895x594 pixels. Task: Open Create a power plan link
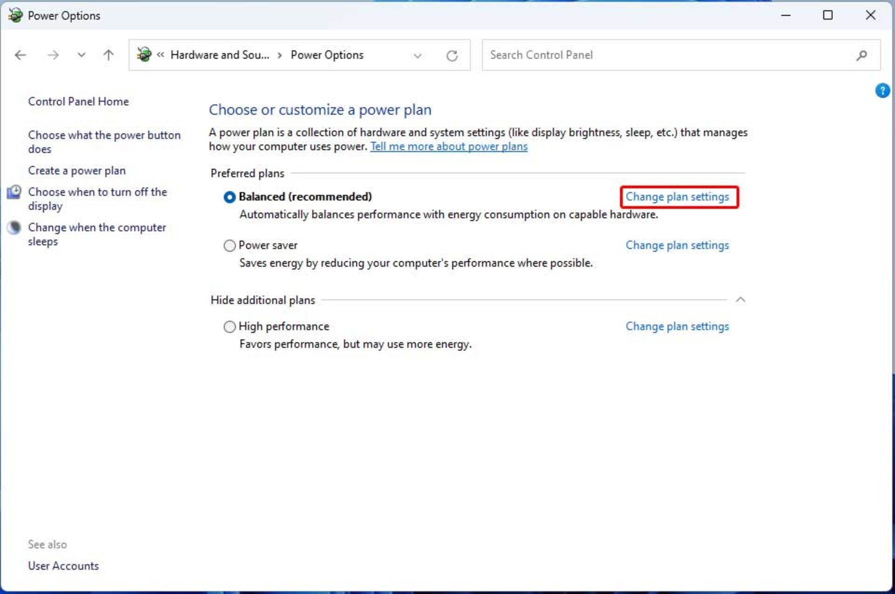tap(77, 171)
